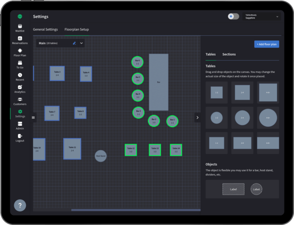Collapse the side panel with the chevron

(197, 117)
